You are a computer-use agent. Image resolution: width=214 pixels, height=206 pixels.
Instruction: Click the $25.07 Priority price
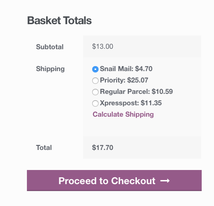coord(138,80)
